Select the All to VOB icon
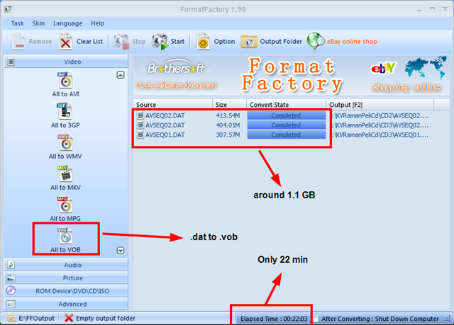 65,236
